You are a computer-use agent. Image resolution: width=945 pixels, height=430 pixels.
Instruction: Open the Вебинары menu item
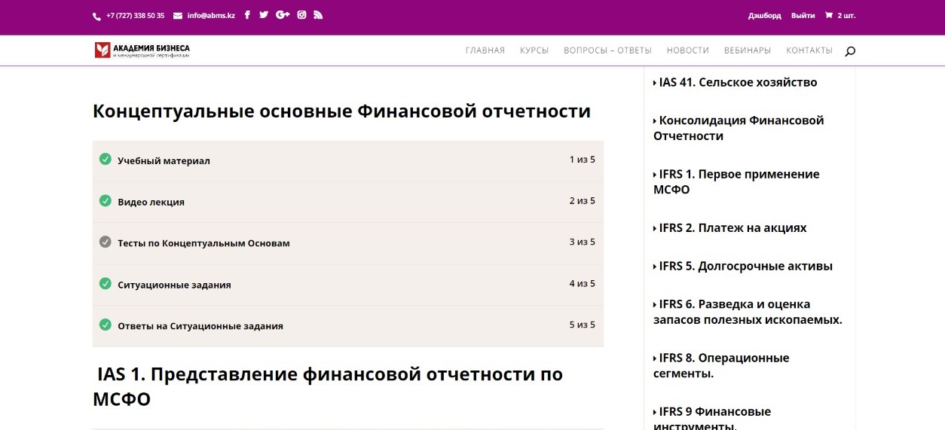tap(747, 50)
